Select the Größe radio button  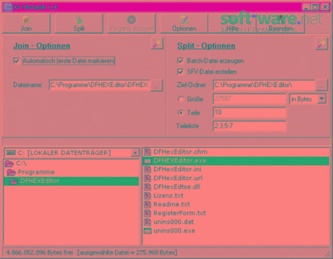(181, 99)
